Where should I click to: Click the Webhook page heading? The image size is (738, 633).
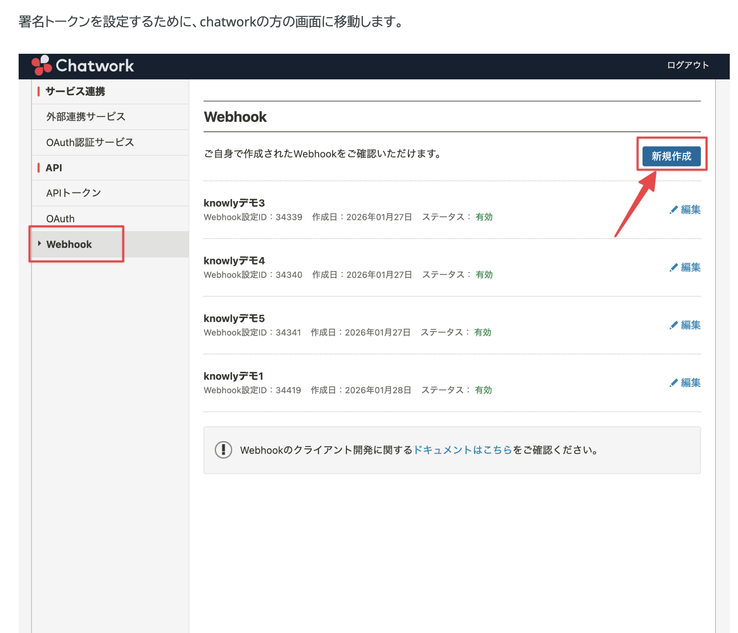[x=235, y=116]
